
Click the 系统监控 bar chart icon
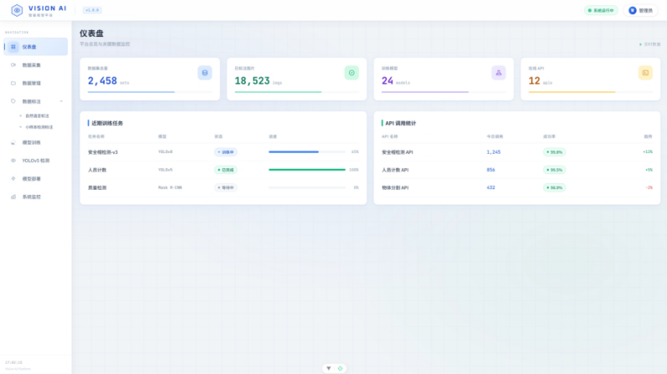point(13,197)
